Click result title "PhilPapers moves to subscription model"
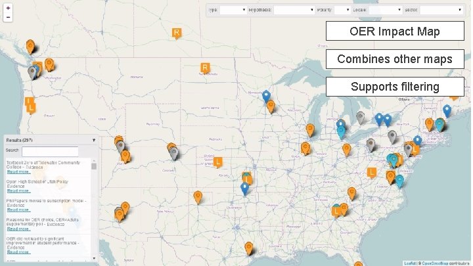 [45, 200]
